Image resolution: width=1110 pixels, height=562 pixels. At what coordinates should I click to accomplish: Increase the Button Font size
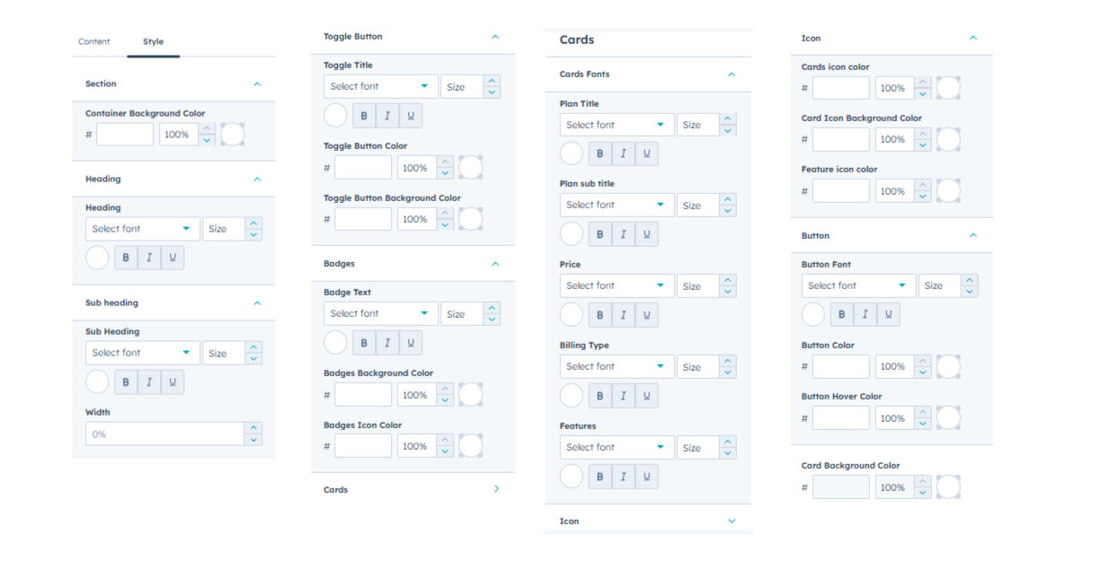click(x=969, y=280)
